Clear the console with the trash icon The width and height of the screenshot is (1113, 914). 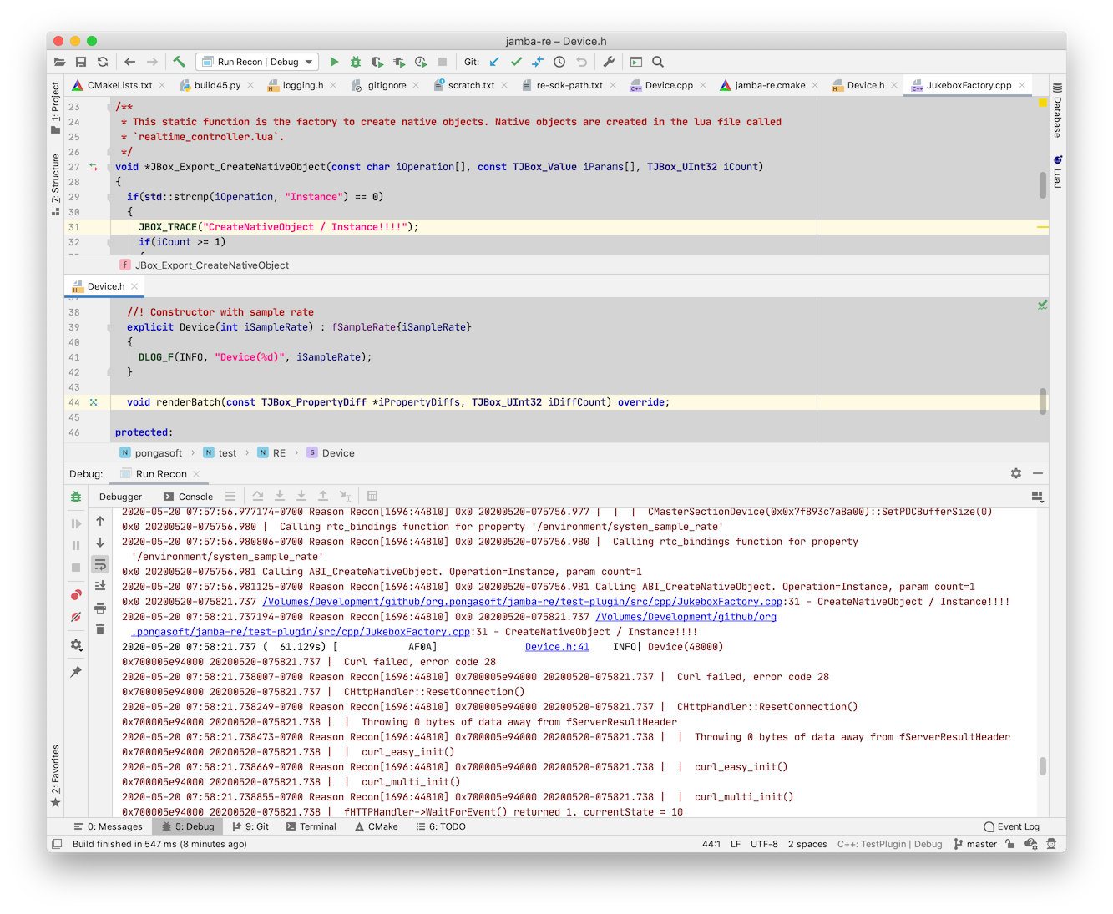coord(100,629)
